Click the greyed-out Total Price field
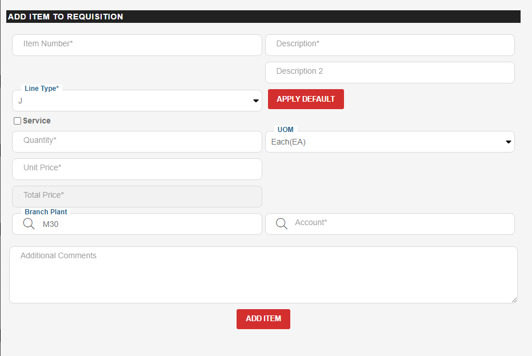 tap(137, 196)
